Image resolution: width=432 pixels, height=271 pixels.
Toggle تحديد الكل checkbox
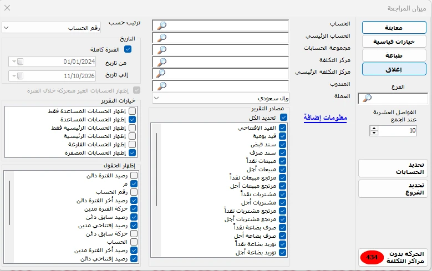[283, 117]
